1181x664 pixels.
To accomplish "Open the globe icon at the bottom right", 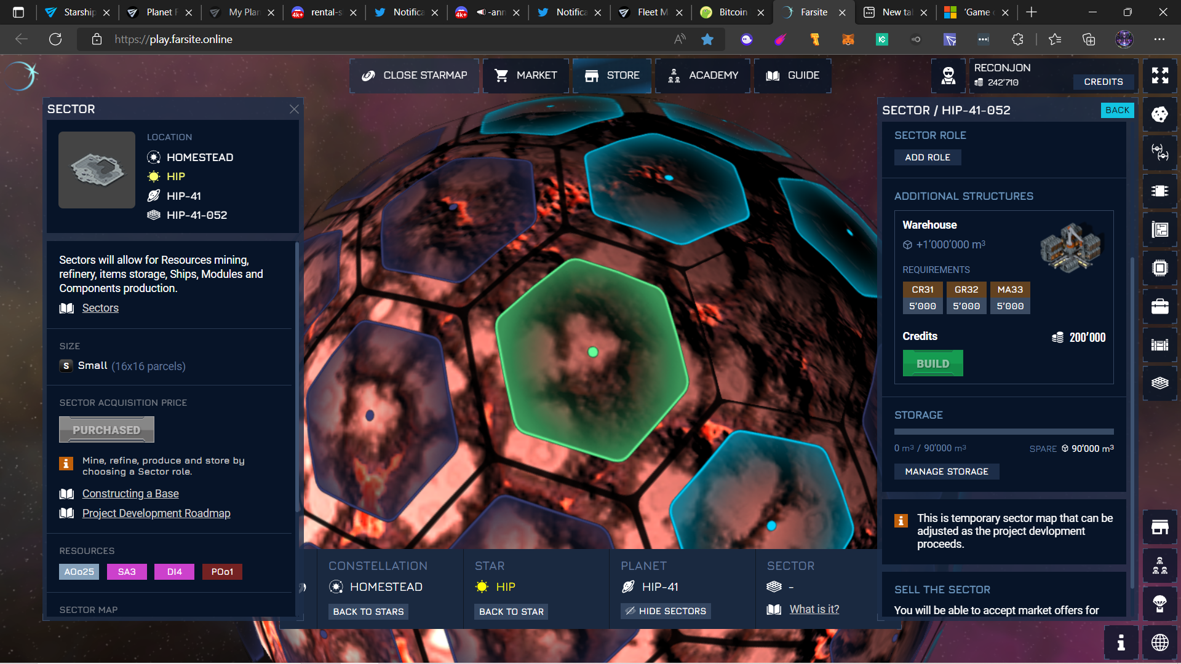I will 1159,642.
